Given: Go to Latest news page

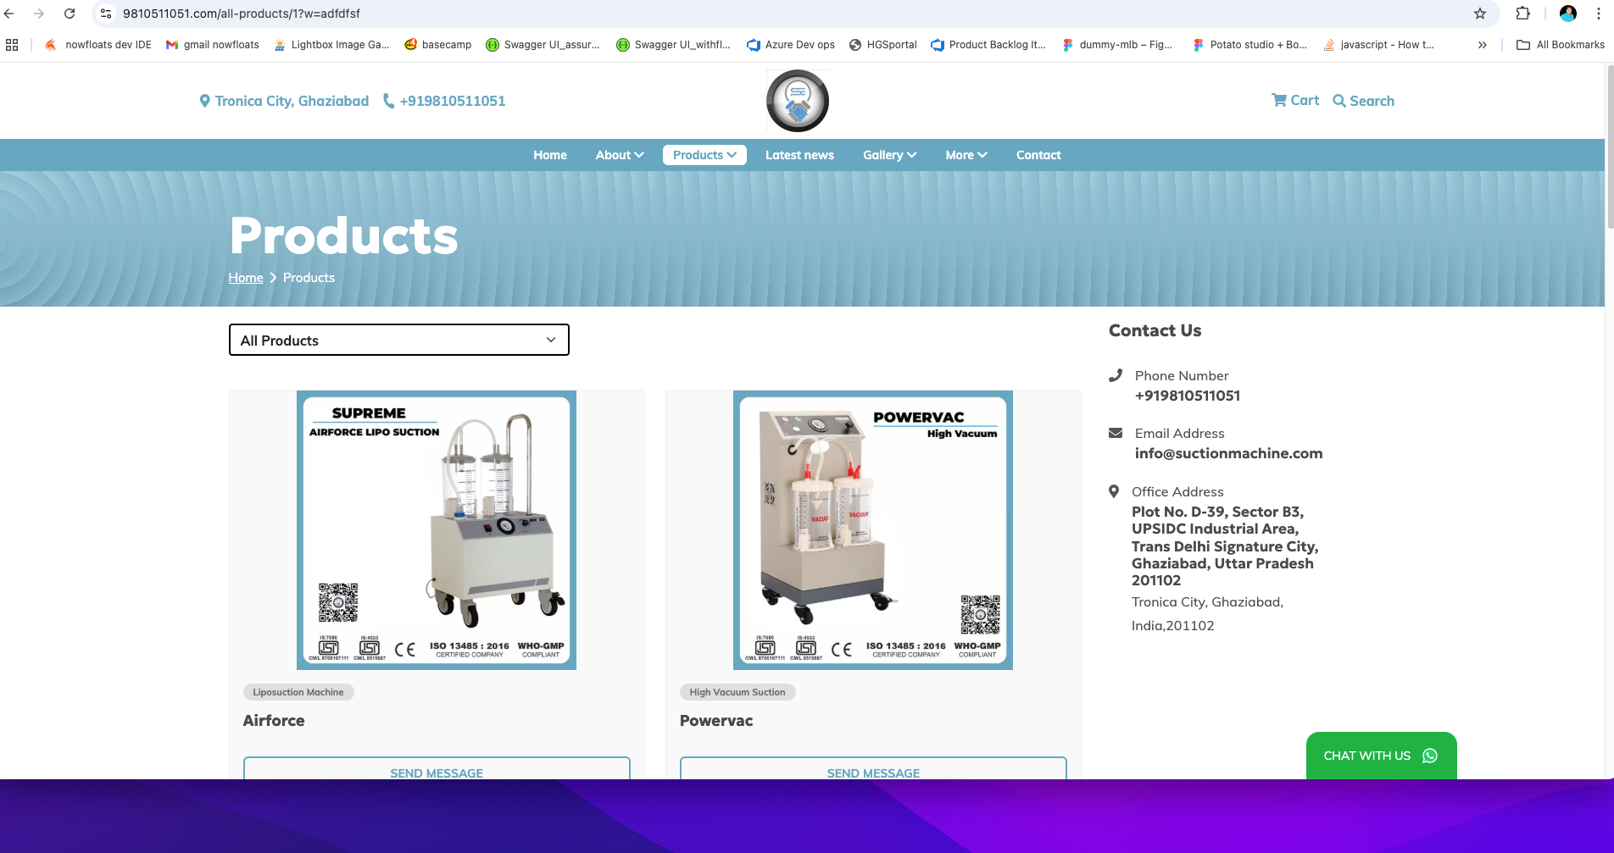Looking at the screenshot, I should [x=799, y=155].
